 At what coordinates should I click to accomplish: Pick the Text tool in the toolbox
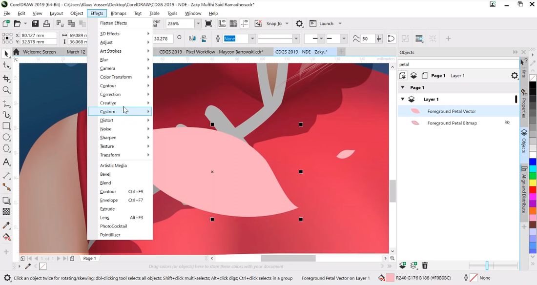[x=6, y=162]
